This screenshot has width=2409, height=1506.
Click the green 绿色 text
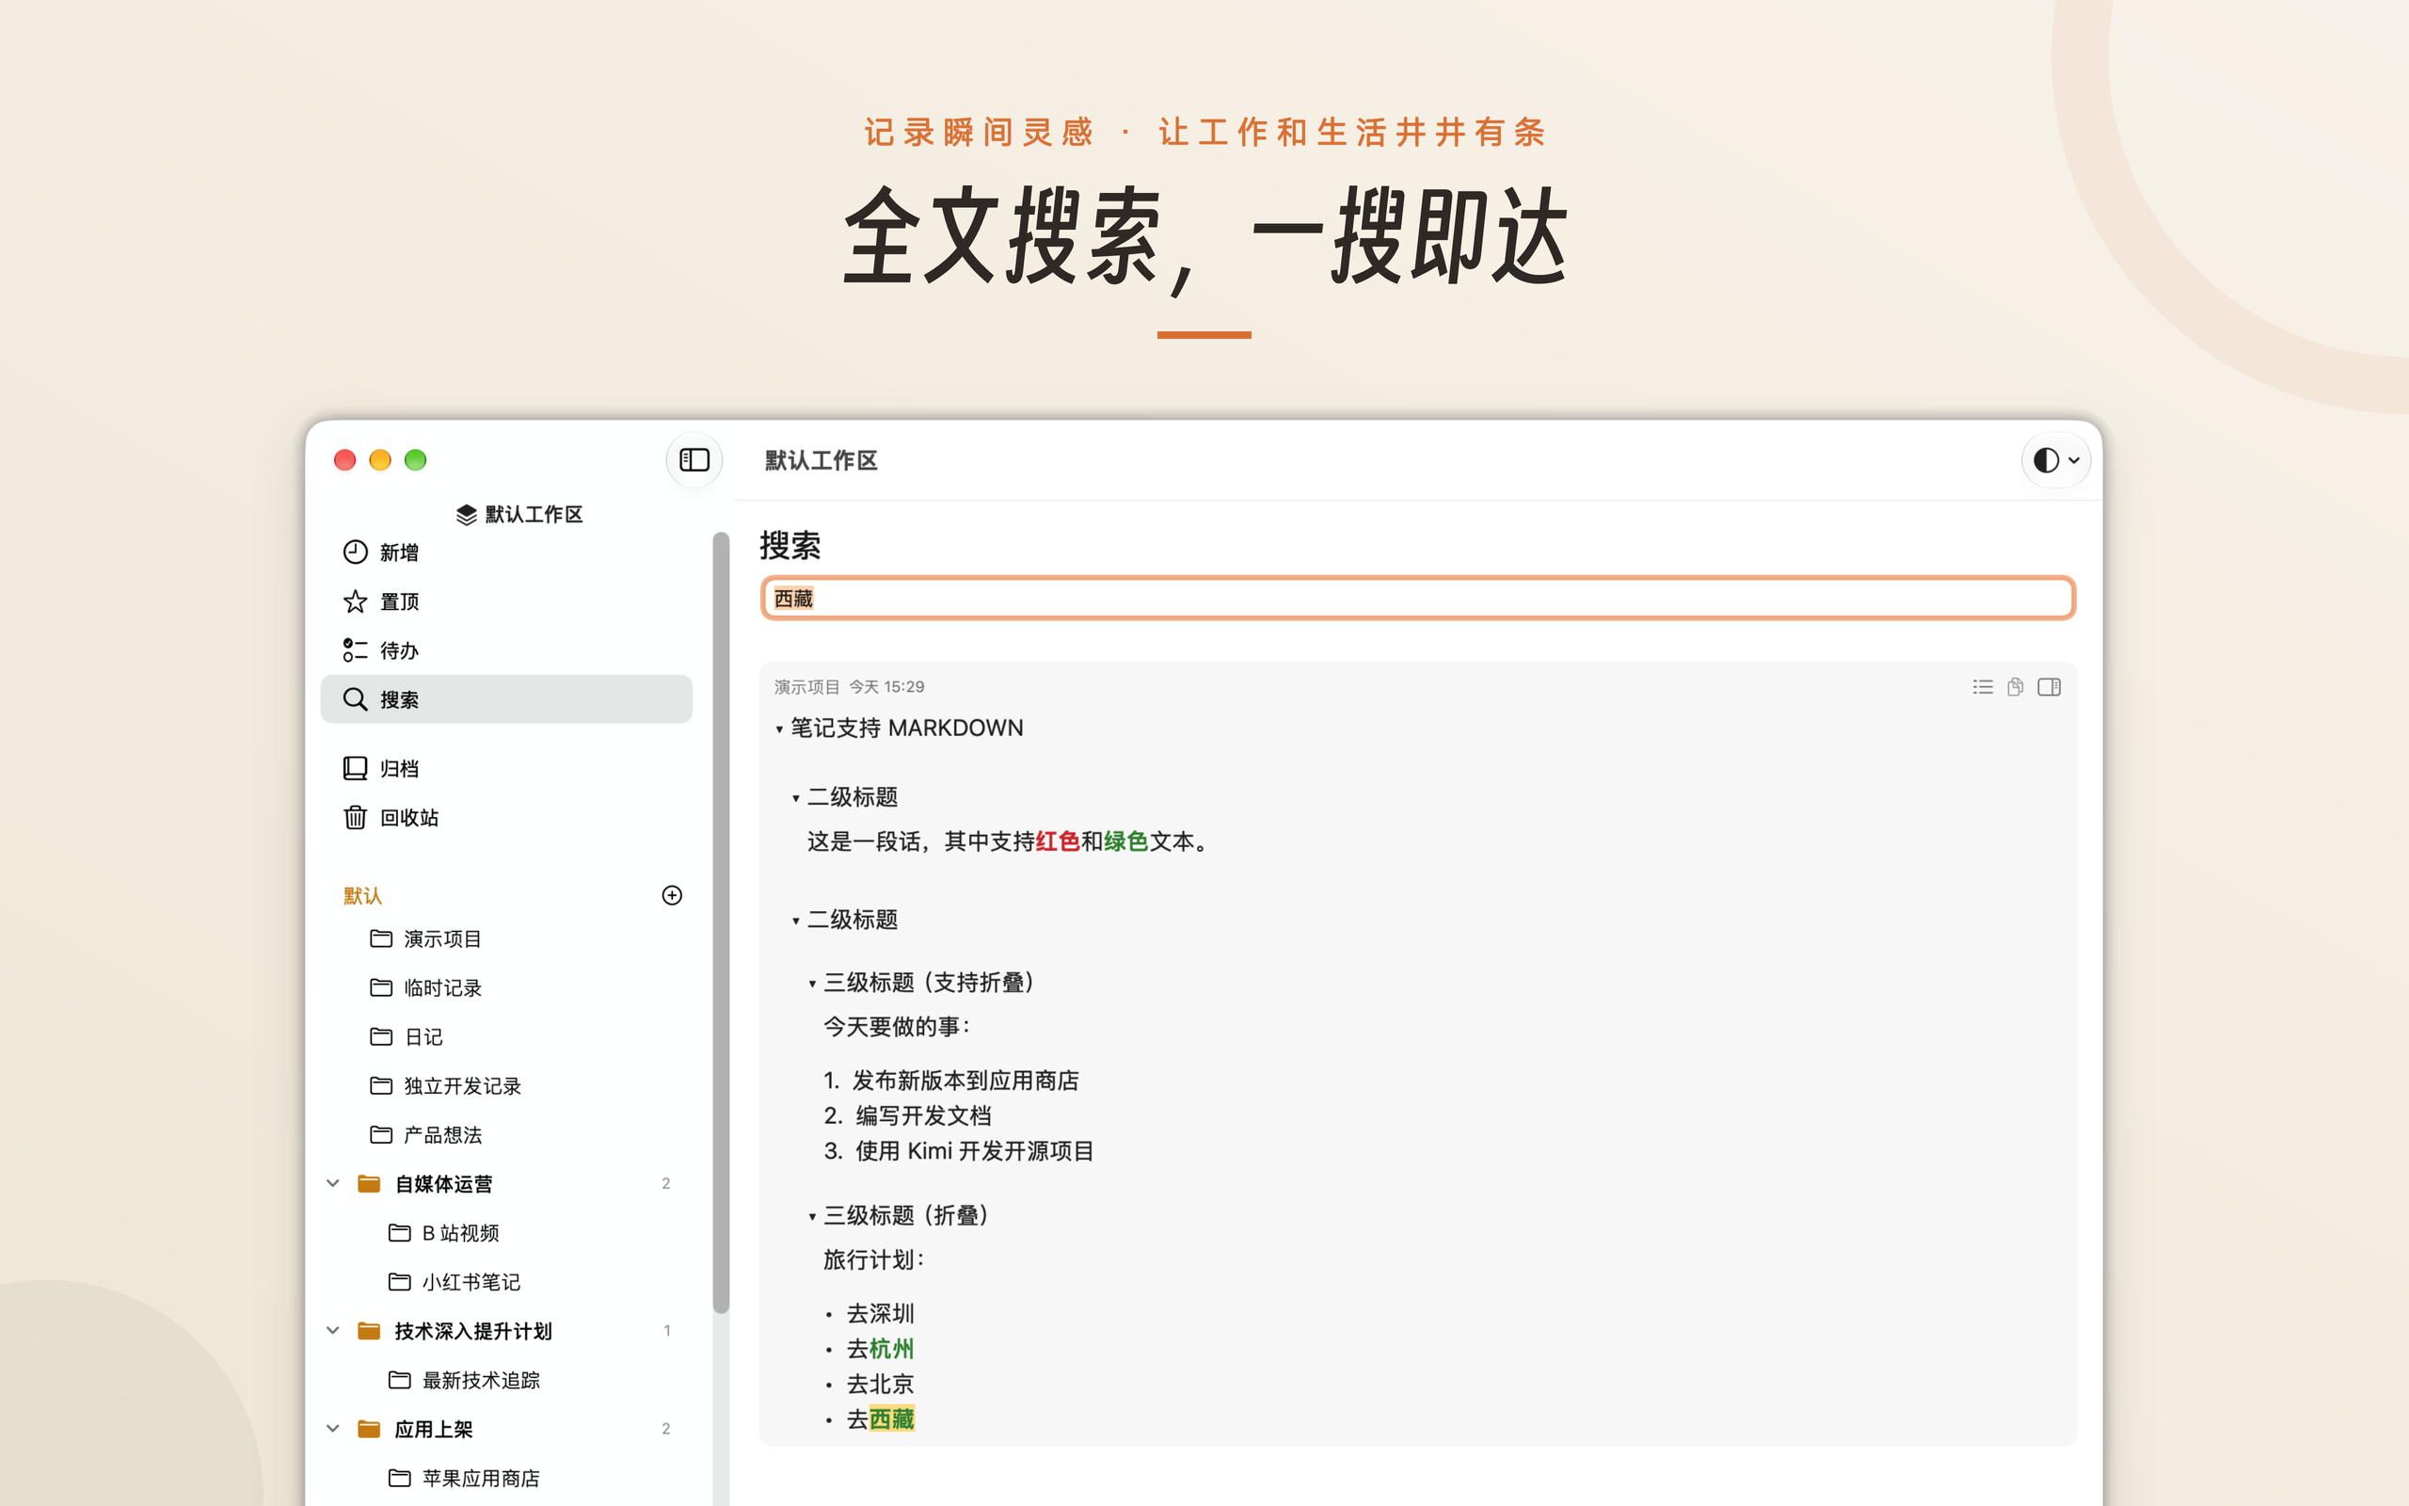pos(1125,841)
